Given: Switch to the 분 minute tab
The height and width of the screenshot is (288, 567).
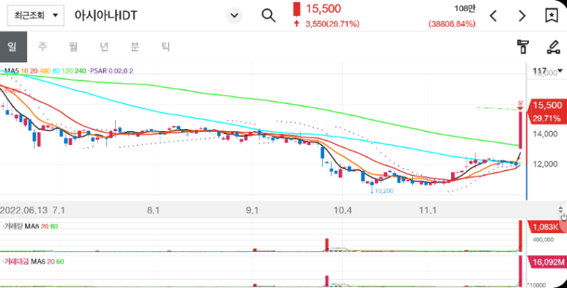Looking at the screenshot, I should point(135,47).
